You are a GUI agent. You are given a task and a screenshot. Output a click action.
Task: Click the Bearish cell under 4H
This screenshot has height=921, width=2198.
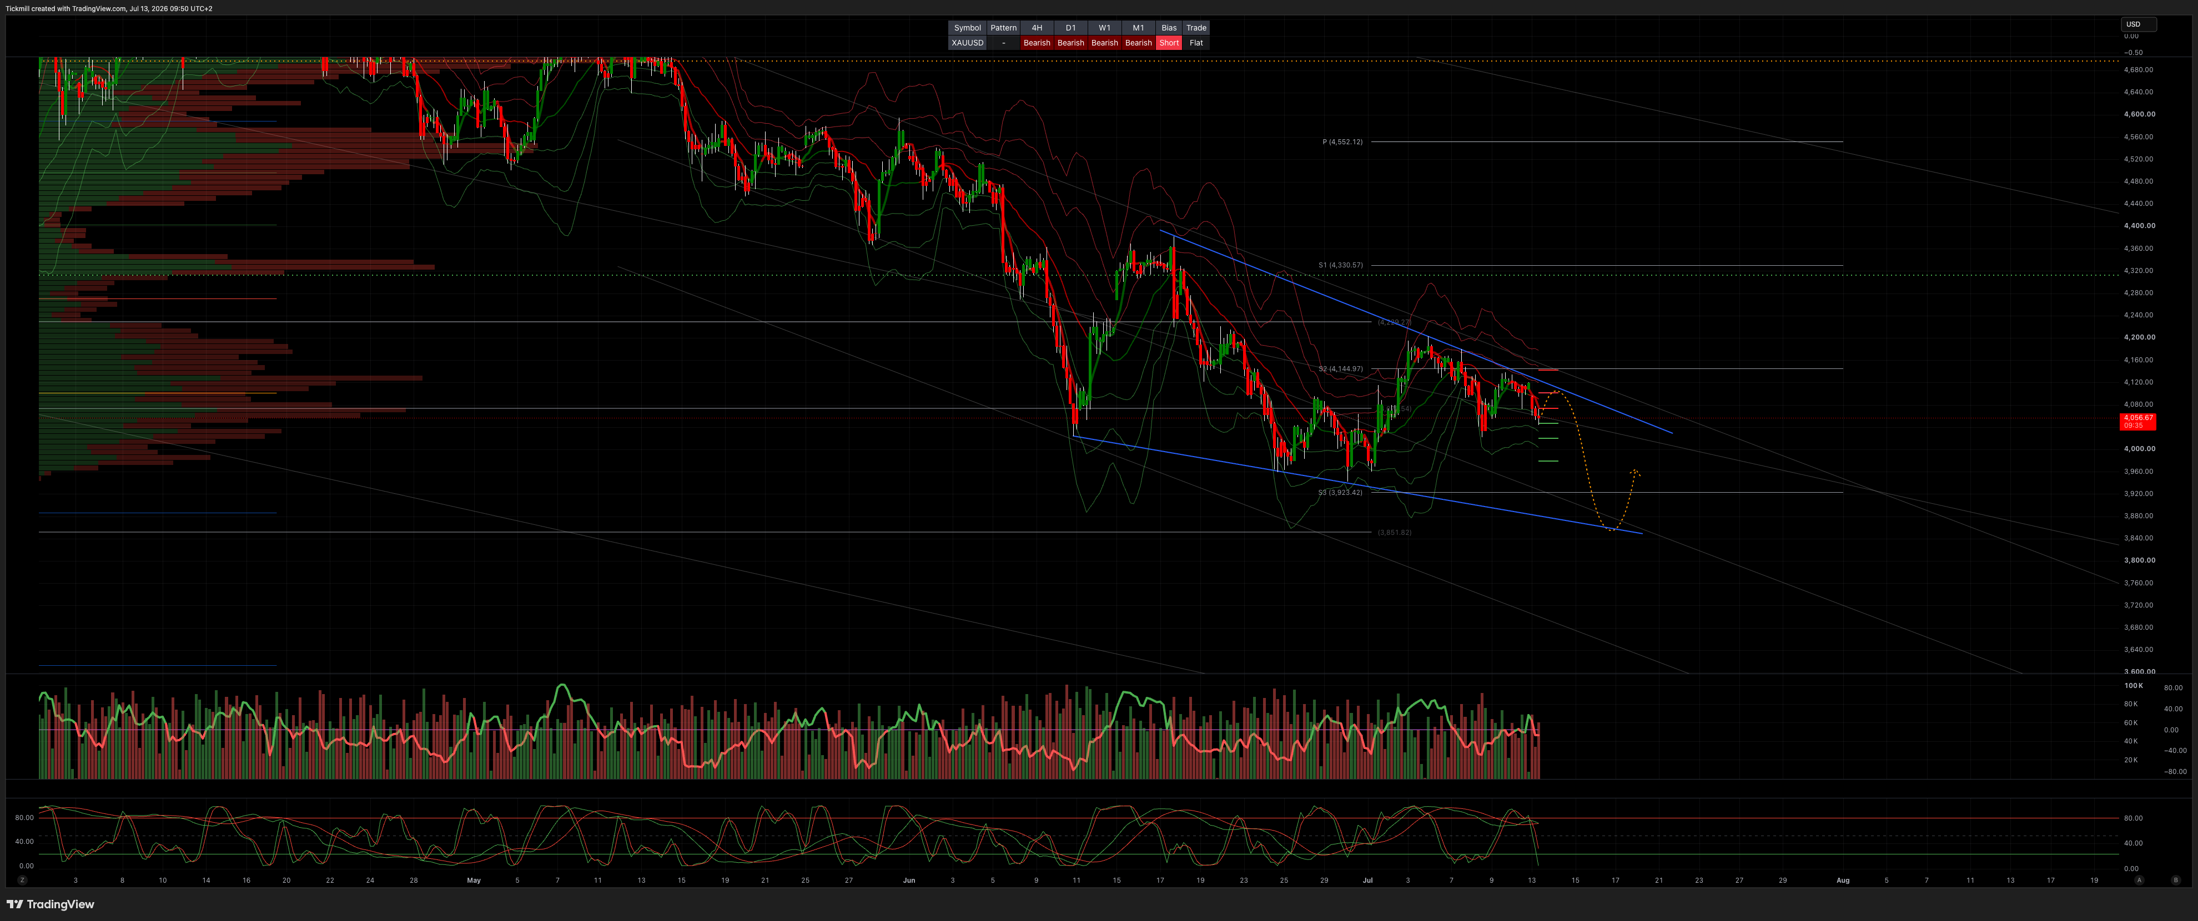pos(1037,43)
